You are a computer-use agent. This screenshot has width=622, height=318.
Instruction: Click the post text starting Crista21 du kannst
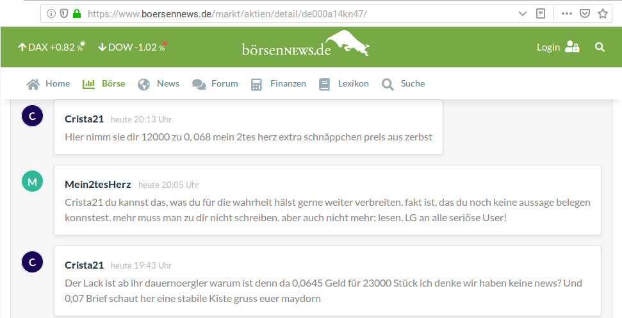click(x=328, y=210)
